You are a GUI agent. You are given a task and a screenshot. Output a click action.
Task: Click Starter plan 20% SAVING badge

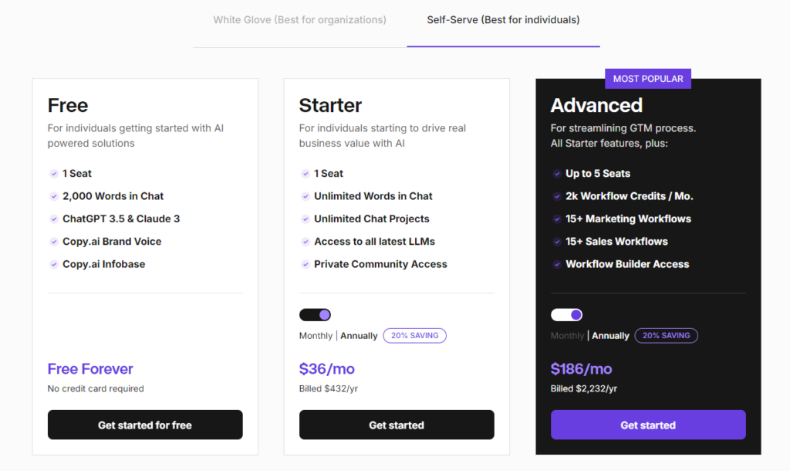click(x=414, y=335)
